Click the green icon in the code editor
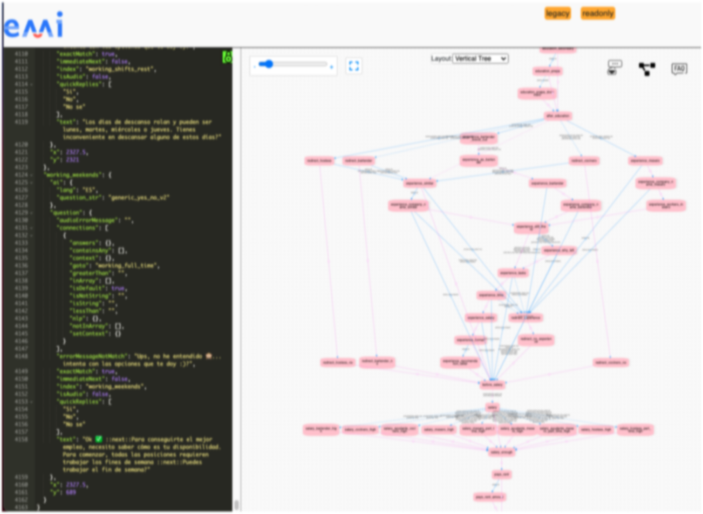 pos(227,56)
